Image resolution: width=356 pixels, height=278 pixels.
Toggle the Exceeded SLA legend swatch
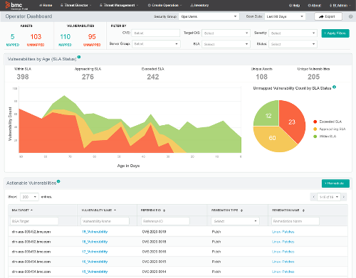[x=315, y=122]
